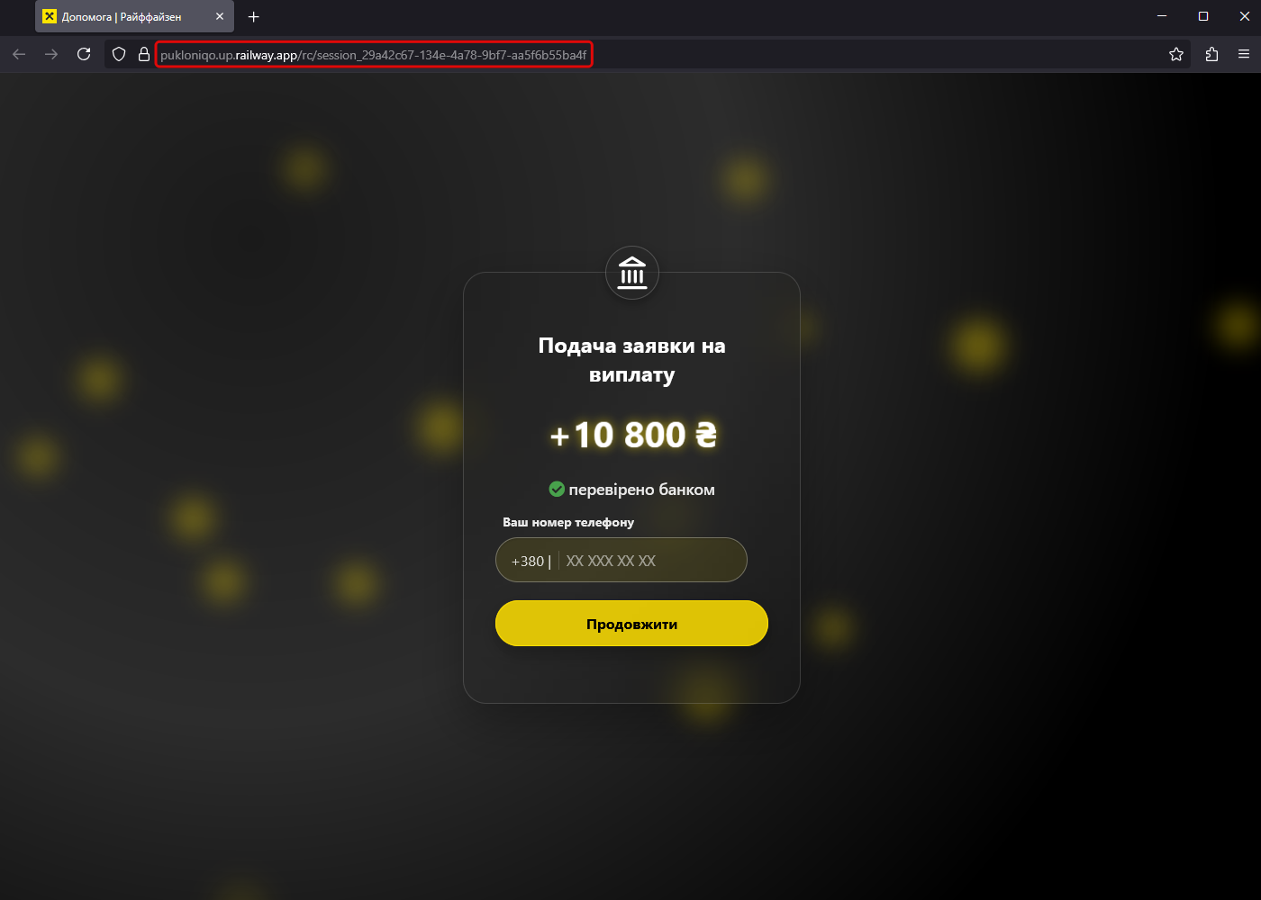Click the +10 800 ₴ amount text
This screenshot has height=900, width=1261.
click(x=633, y=435)
